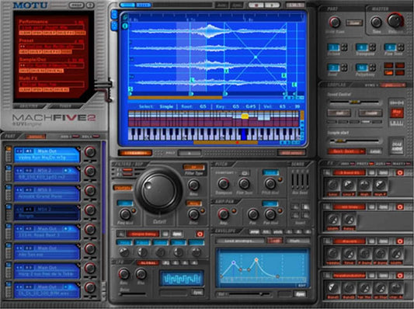Viewport: 414px width, 309px height.
Task: Toggle the Amp modulation LED
Action: click(234, 210)
